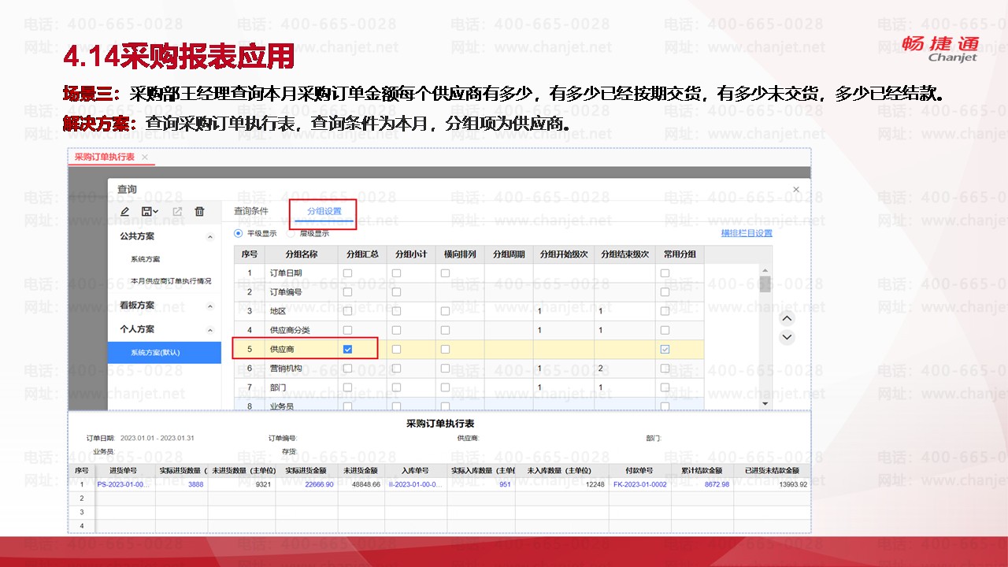Viewport: 1008px width, 567px height.
Task: Open the save scheme icon dropdown
Action: pos(150,212)
